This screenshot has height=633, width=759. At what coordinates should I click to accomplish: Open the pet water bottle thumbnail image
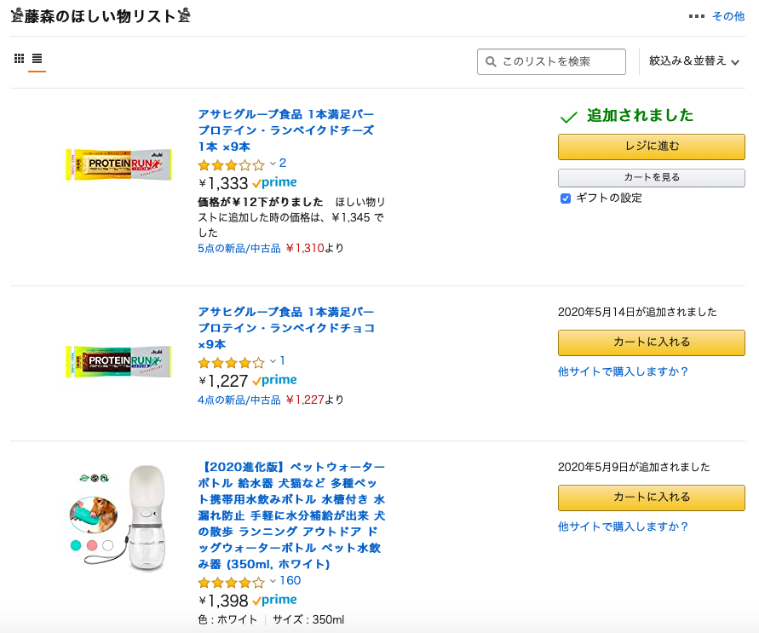coord(118,518)
